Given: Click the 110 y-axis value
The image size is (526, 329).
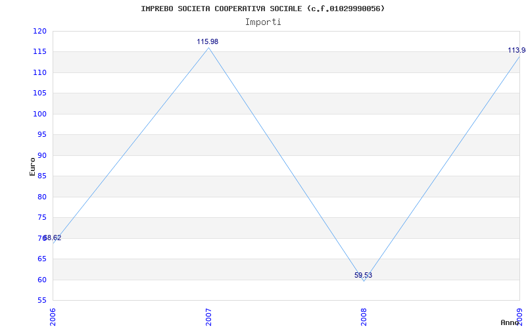Looking at the screenshot, I should click(x=39, y=73).
